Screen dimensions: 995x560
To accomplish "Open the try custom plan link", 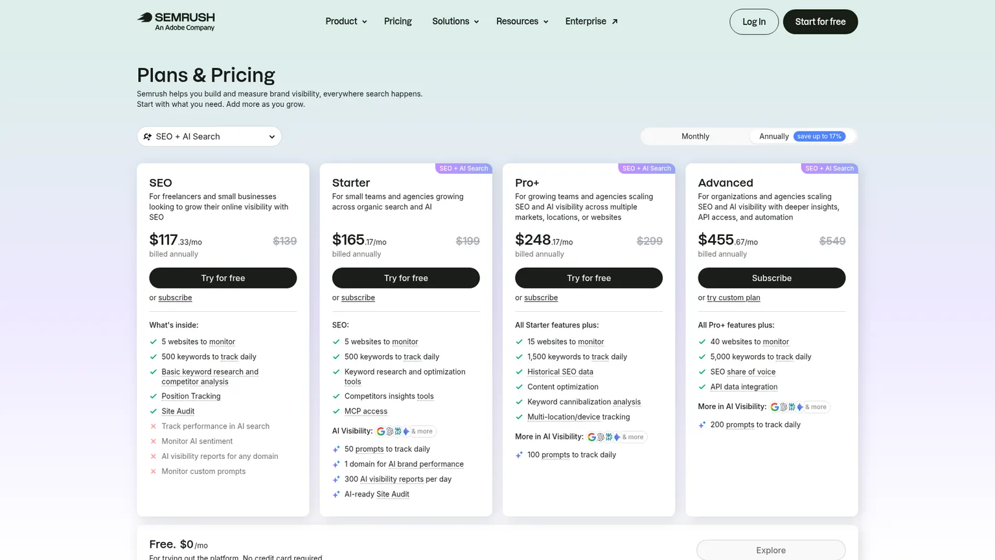I will coord(733,297).
